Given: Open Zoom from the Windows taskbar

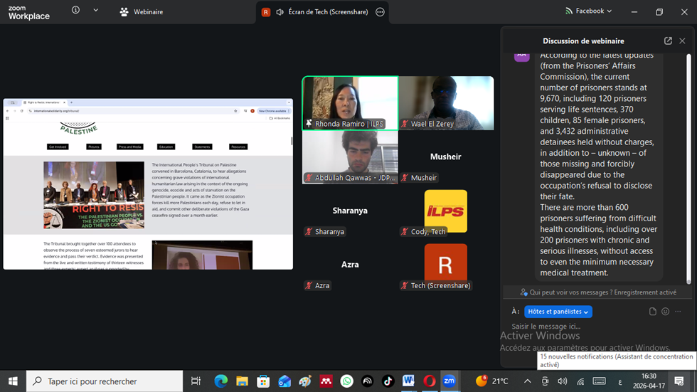Looking at the screenshot, I should [x=449, y=381].
